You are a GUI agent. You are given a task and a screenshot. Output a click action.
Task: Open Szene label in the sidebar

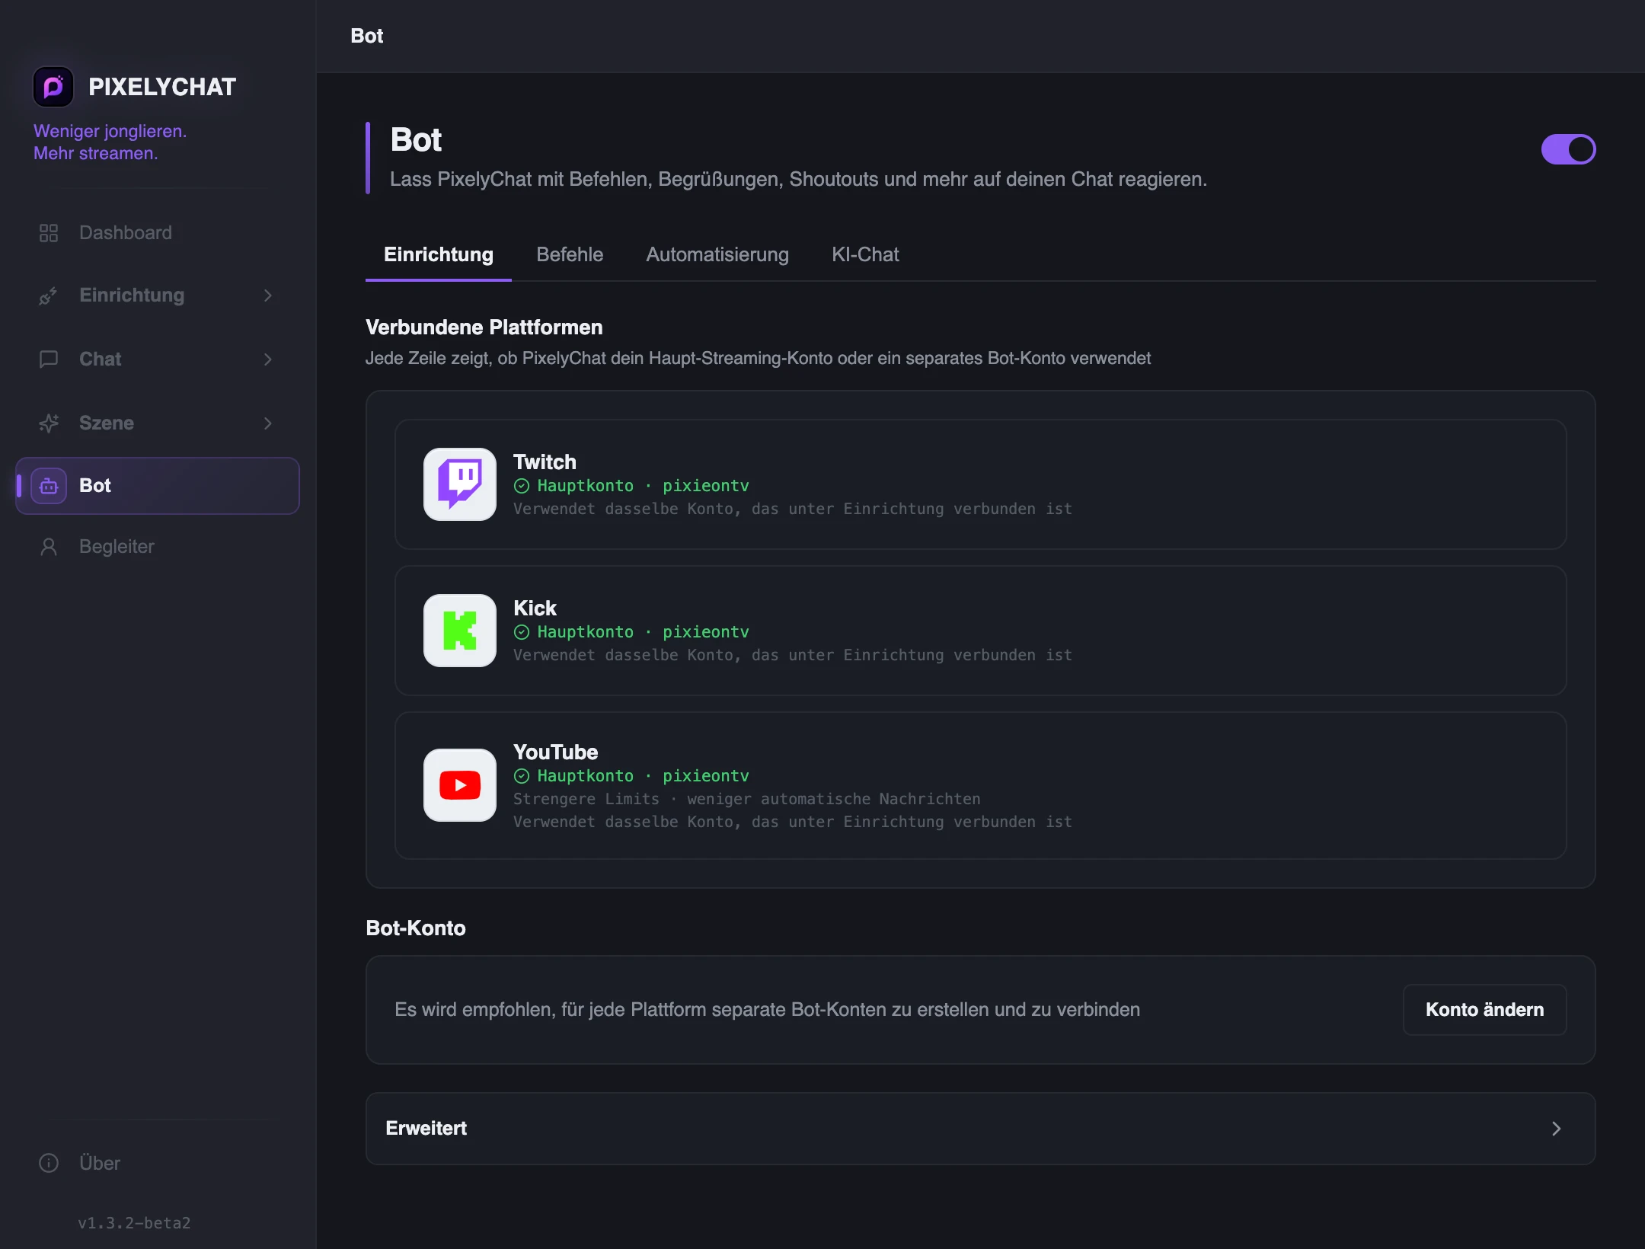pos(107,423)
